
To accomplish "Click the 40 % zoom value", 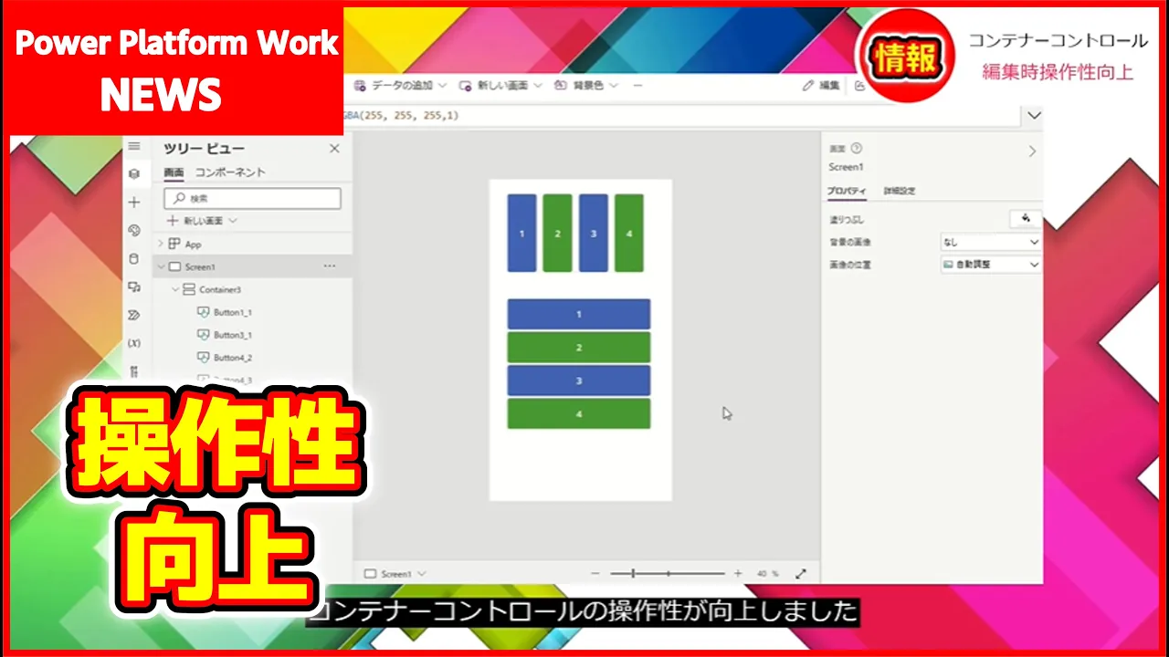I will [767, 574].
